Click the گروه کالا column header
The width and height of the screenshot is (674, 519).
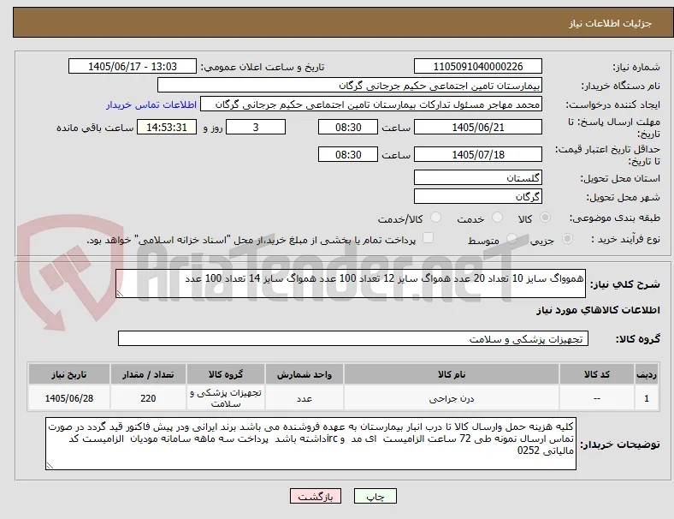[226, 374]
